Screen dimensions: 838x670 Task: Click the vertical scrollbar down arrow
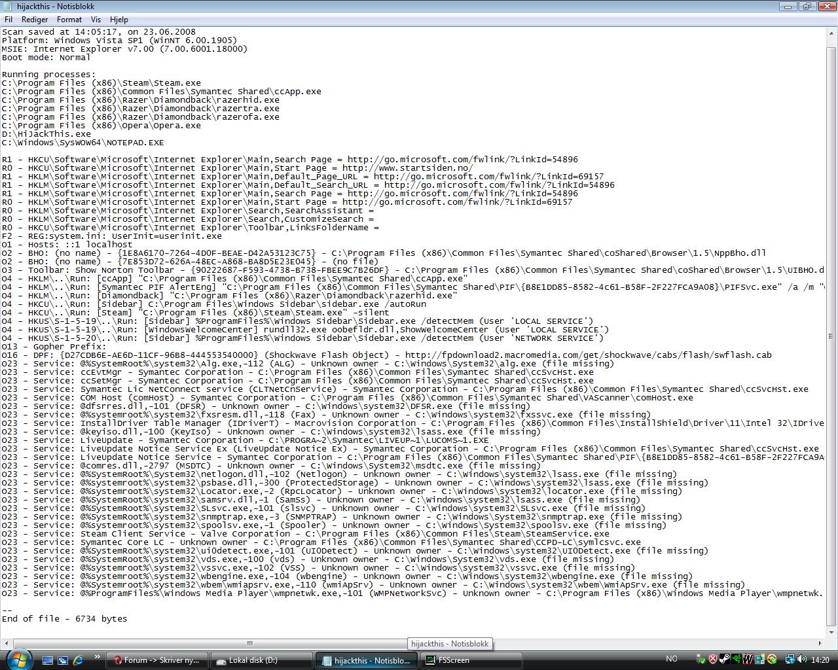coord(831,633)
